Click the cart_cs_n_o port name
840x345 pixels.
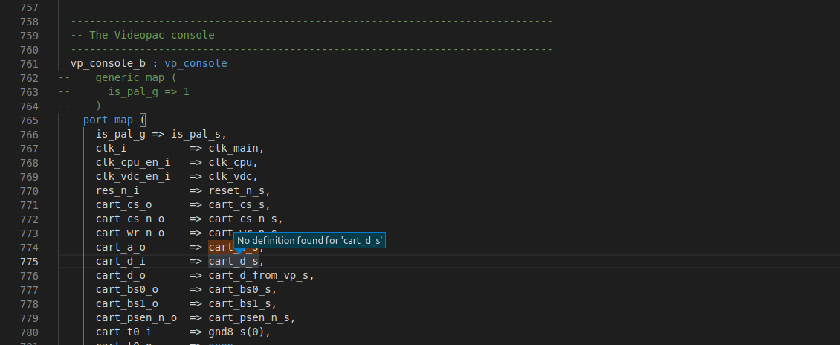[130, 219]
